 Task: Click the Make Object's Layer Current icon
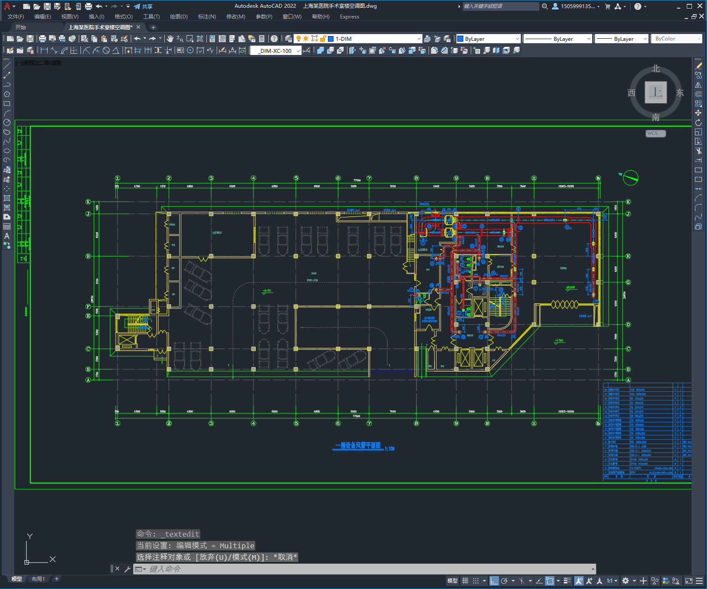(x=427, y=39)
